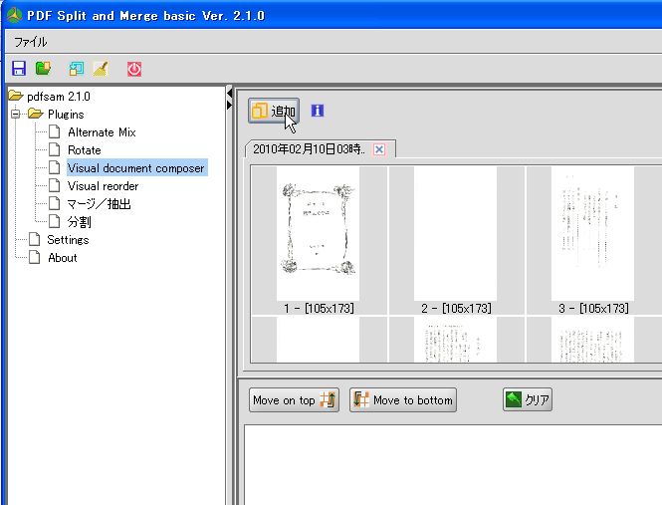The width and height of the screenshot is (662, 505).
Task: Click the "1 - [105x173]" page label
Action: [319, 309]
